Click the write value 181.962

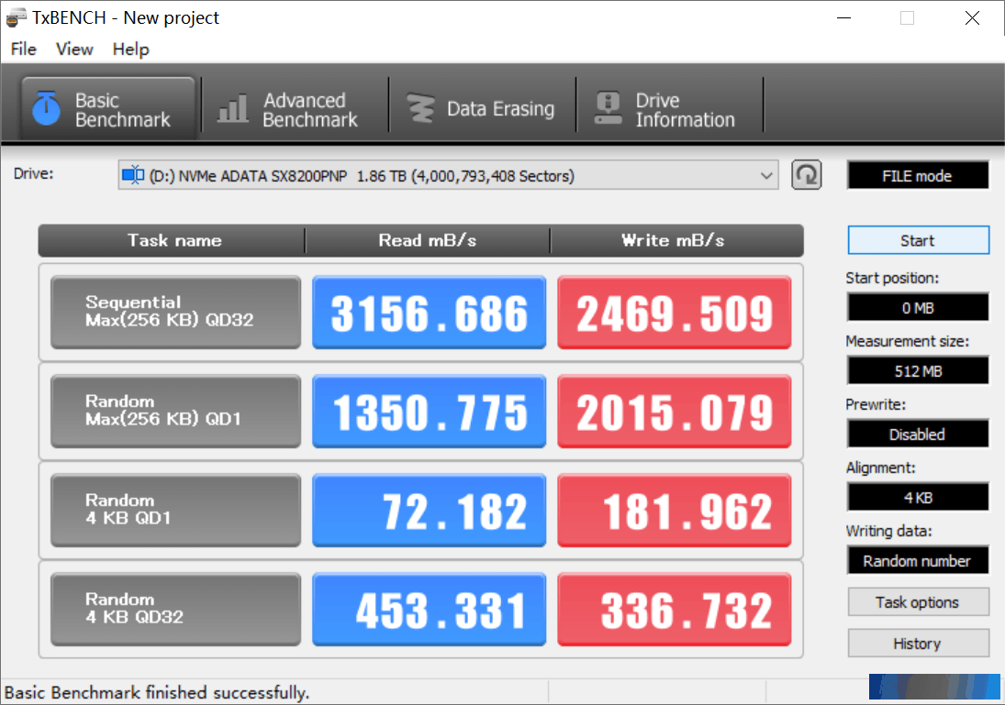[675, 511]
